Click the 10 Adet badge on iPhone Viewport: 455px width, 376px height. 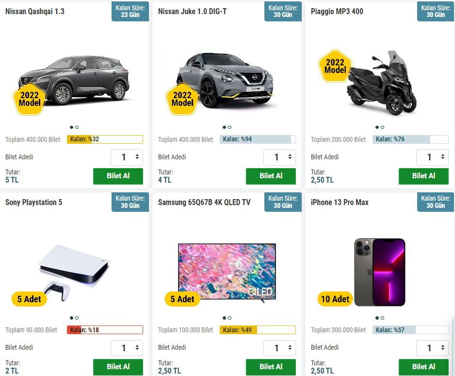point(335,299)
